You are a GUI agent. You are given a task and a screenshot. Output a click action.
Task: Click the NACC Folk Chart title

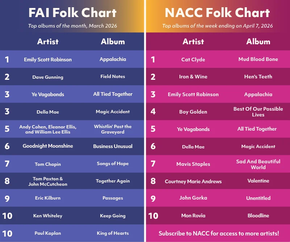click(217, 13)
